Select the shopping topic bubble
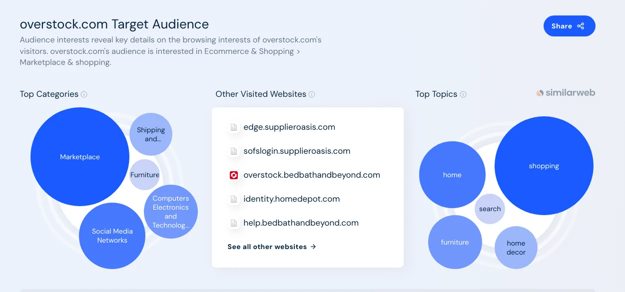 [544, 166]
